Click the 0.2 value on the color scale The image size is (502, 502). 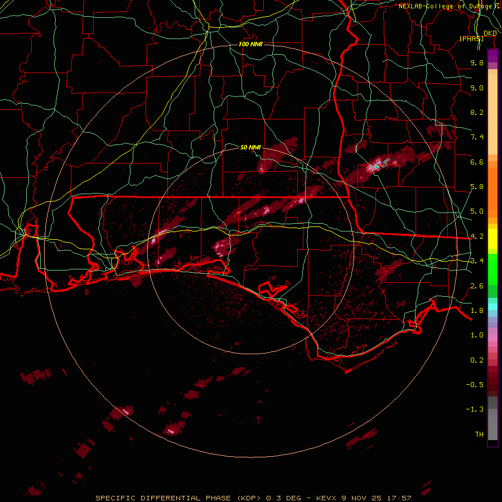tap(477, 360)
